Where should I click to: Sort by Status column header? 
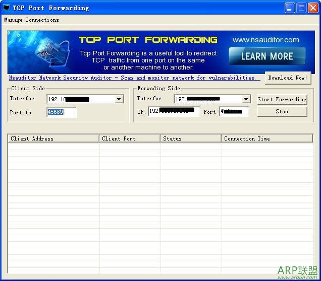[191, 138]
